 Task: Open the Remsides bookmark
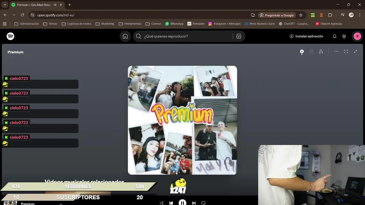pyautogui.click(x=196, y=24)
